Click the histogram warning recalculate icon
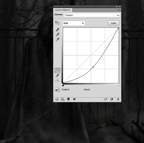 click(x=57, y=90)
